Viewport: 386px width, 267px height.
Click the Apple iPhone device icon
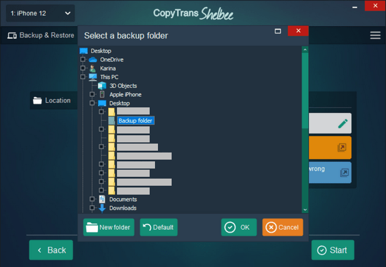(102, 94)
